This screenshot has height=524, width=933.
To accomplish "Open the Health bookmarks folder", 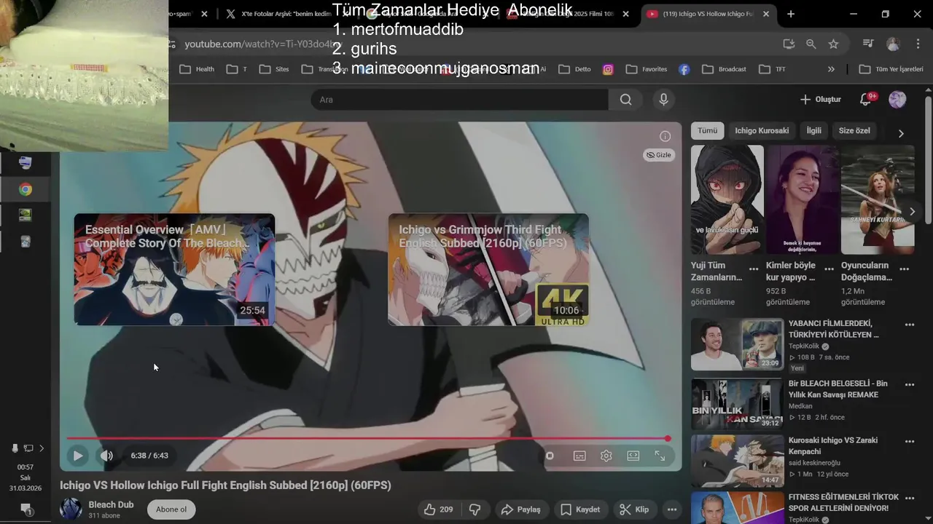I will pyautogui.click(x=197, y=69).
